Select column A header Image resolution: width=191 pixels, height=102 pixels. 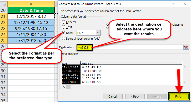pos(31,4)
